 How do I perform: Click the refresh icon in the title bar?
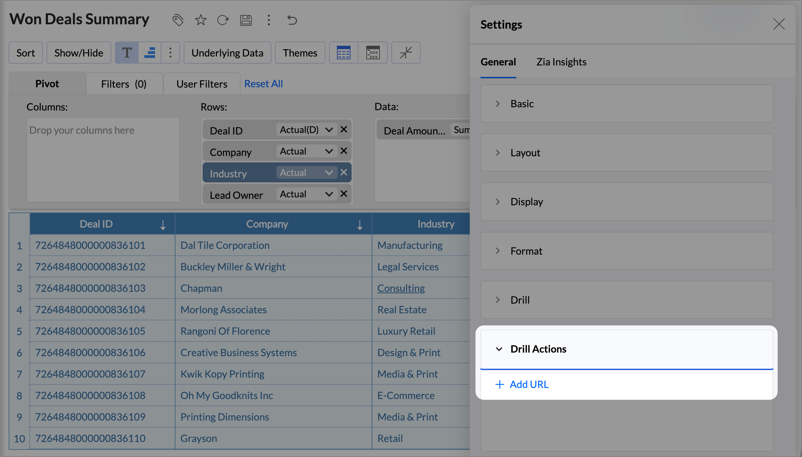pyautogui.click(x=223, y=20)
